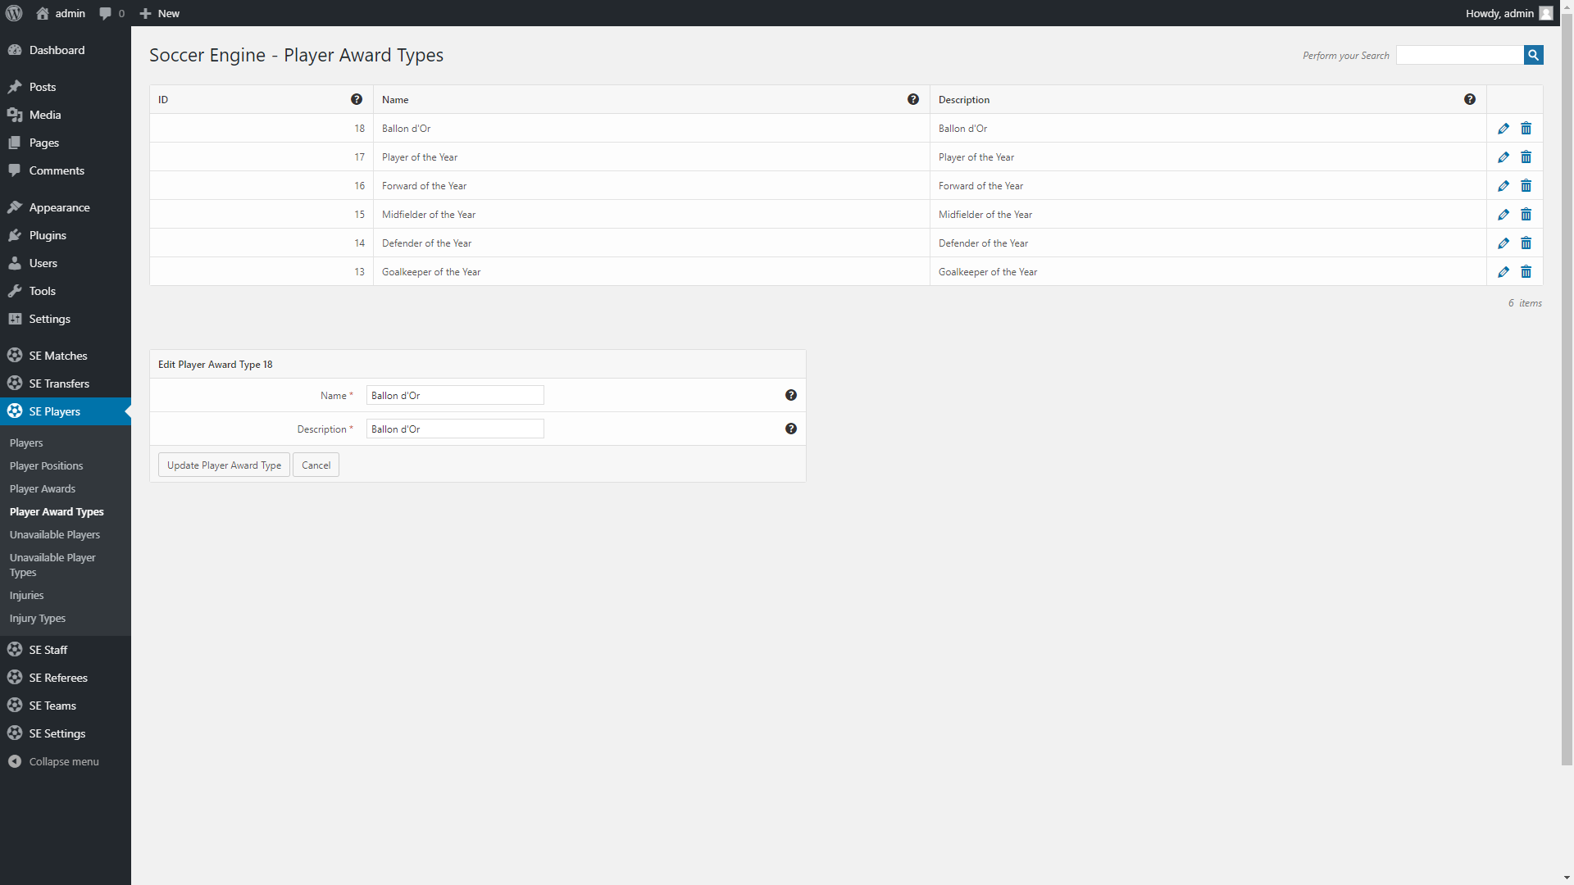This screenshot has height=885, width=1574.
Task: Click the Perform your Search box
Action: (x=1458, y=55)
